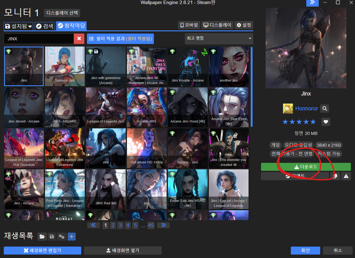The width and height of the screenshot is (355, 258).
Task: Click the 오디오 응답성 tag
Action: click(x=298, y=145)
